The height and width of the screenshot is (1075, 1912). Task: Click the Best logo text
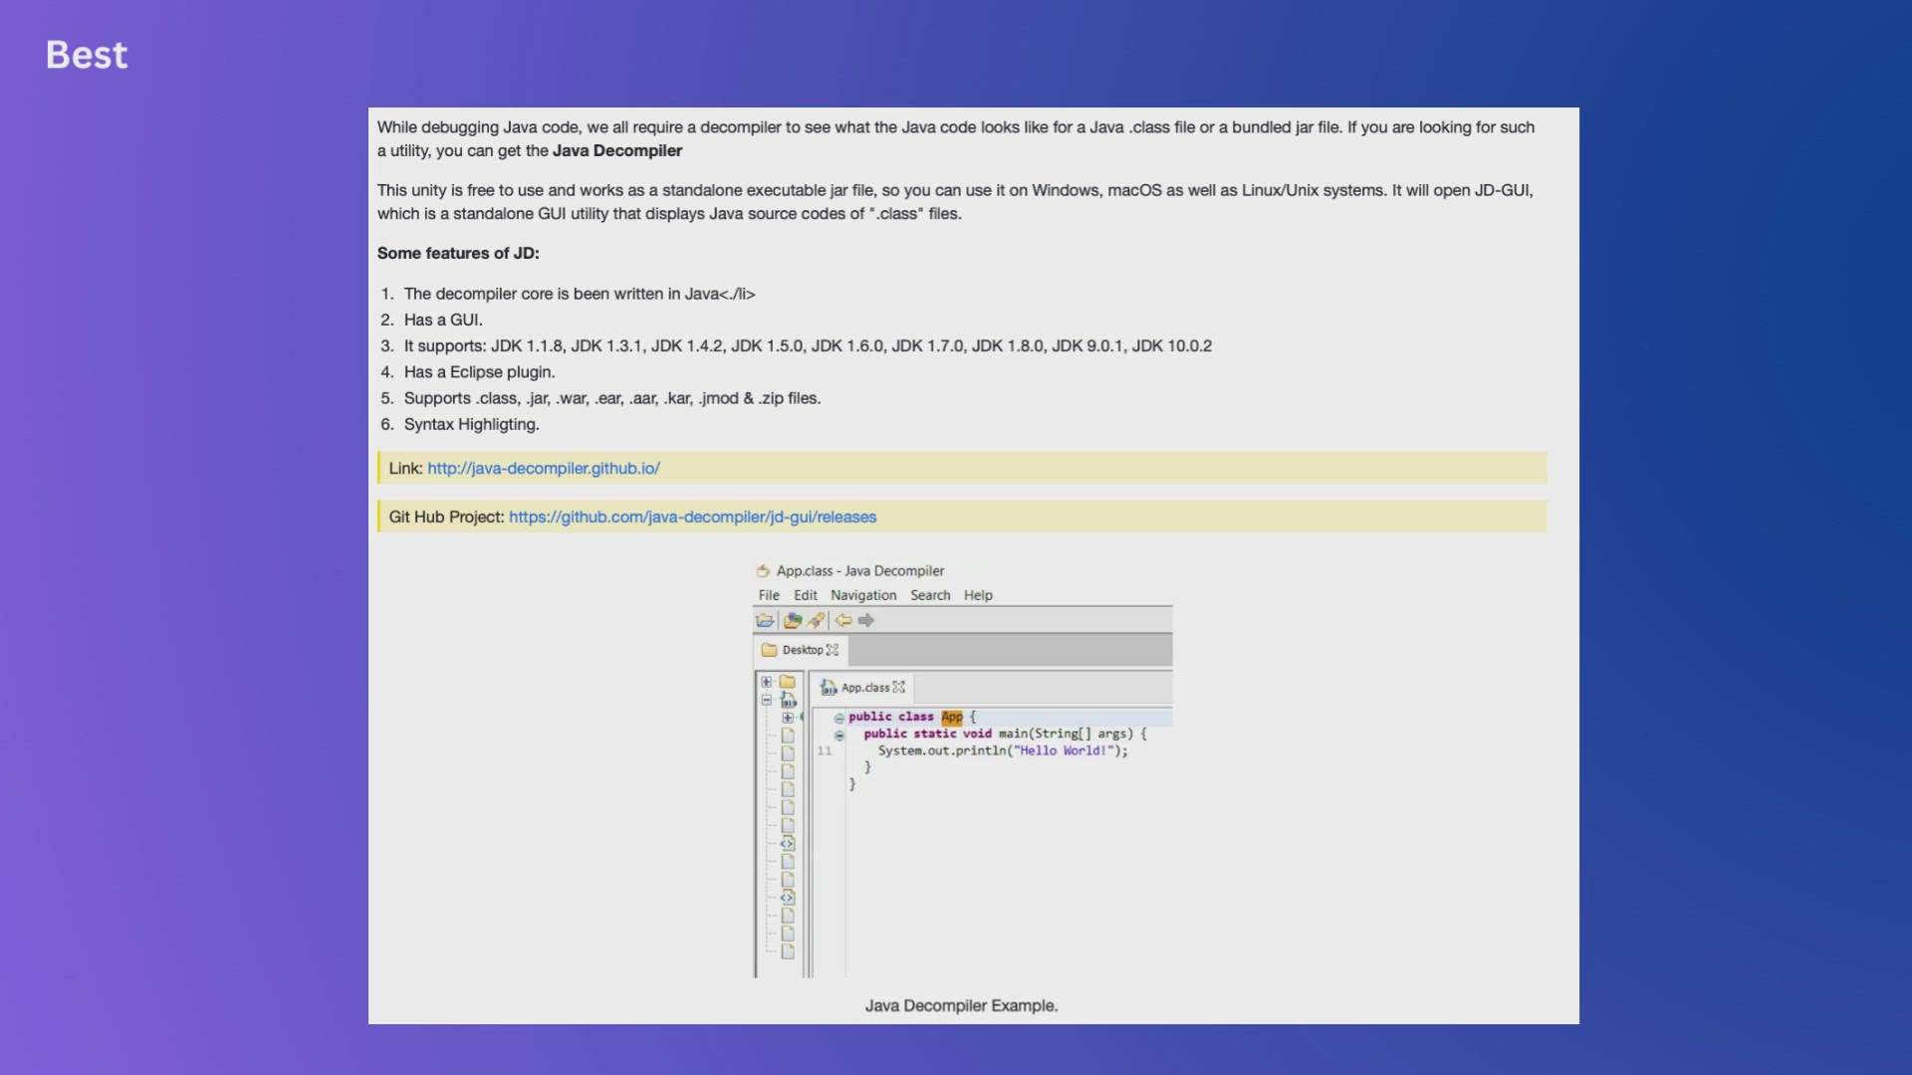pos(87,55)
